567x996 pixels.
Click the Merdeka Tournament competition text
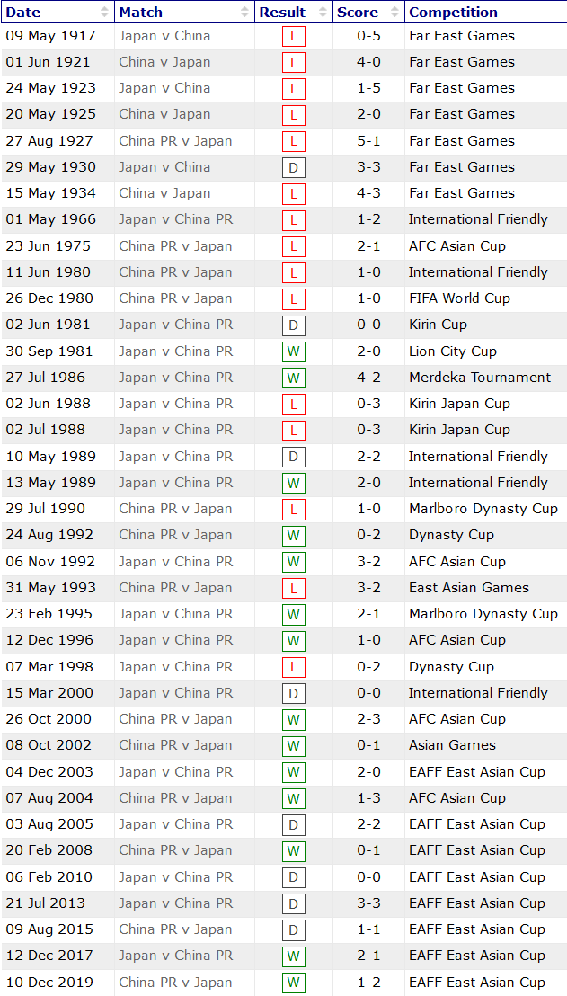pos(480,378)
